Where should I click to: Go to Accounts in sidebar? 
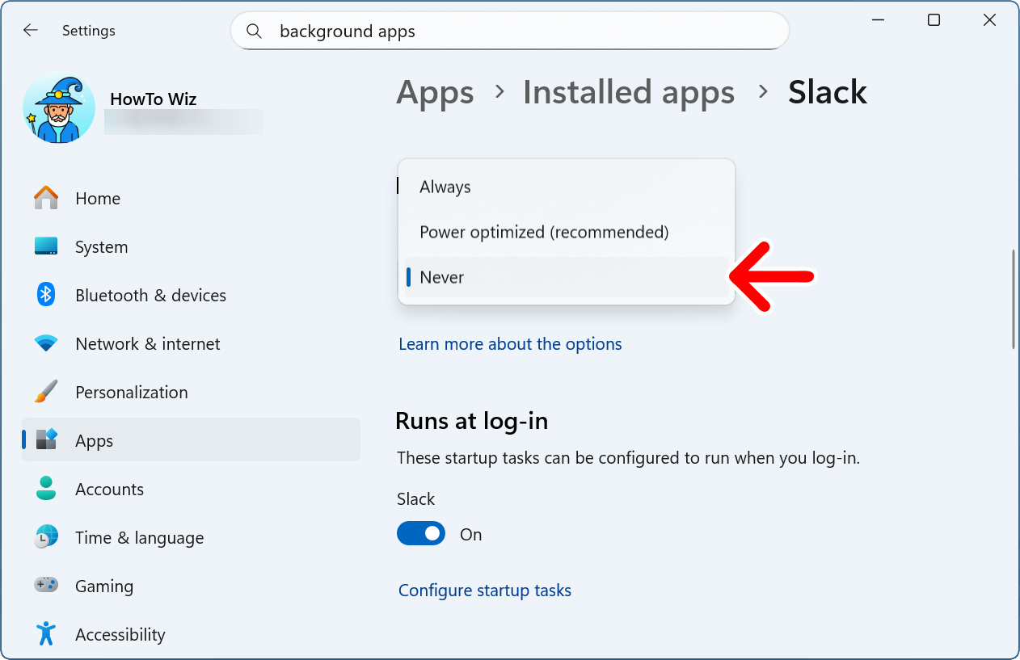coord(109,489)
